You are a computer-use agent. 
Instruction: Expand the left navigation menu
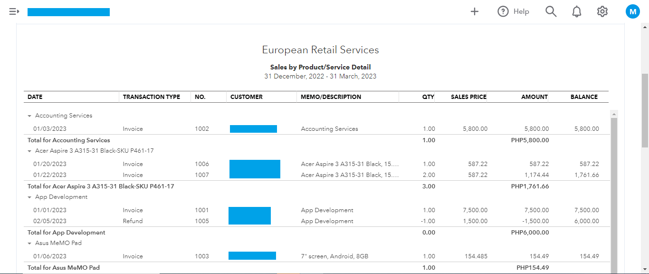[x=14, y=11]
